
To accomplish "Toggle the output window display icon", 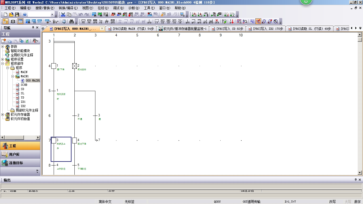I will coord(20,22).
